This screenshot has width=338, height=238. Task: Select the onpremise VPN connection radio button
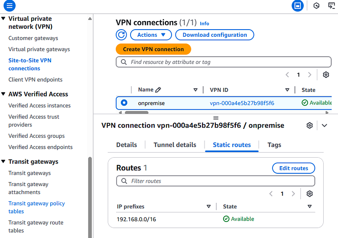tap(124, 103)
